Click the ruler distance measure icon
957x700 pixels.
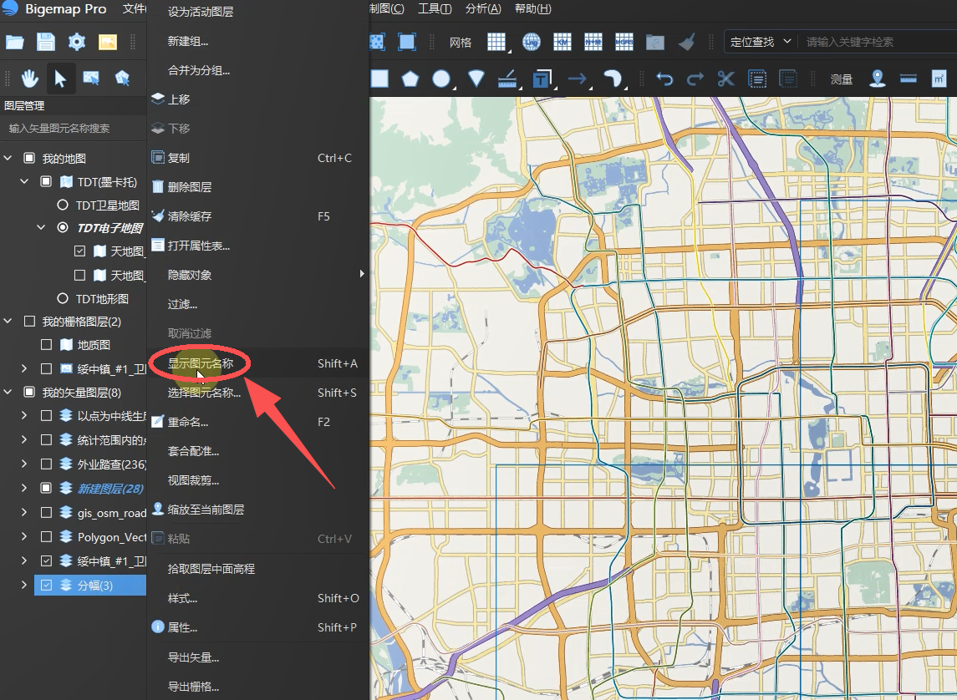tap(909, 79)
